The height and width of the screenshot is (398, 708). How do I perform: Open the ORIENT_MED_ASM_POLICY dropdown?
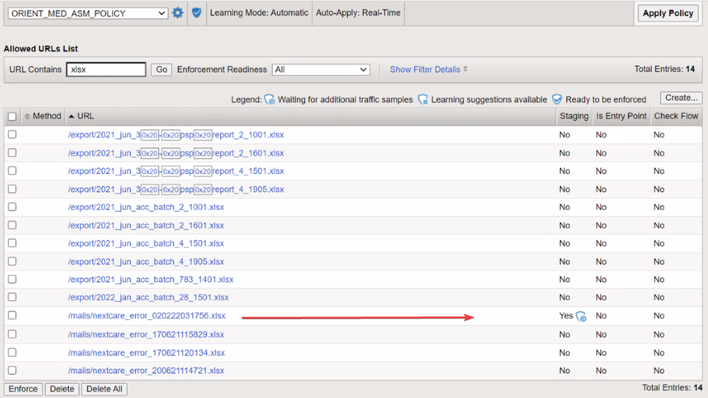pos(87,13)
